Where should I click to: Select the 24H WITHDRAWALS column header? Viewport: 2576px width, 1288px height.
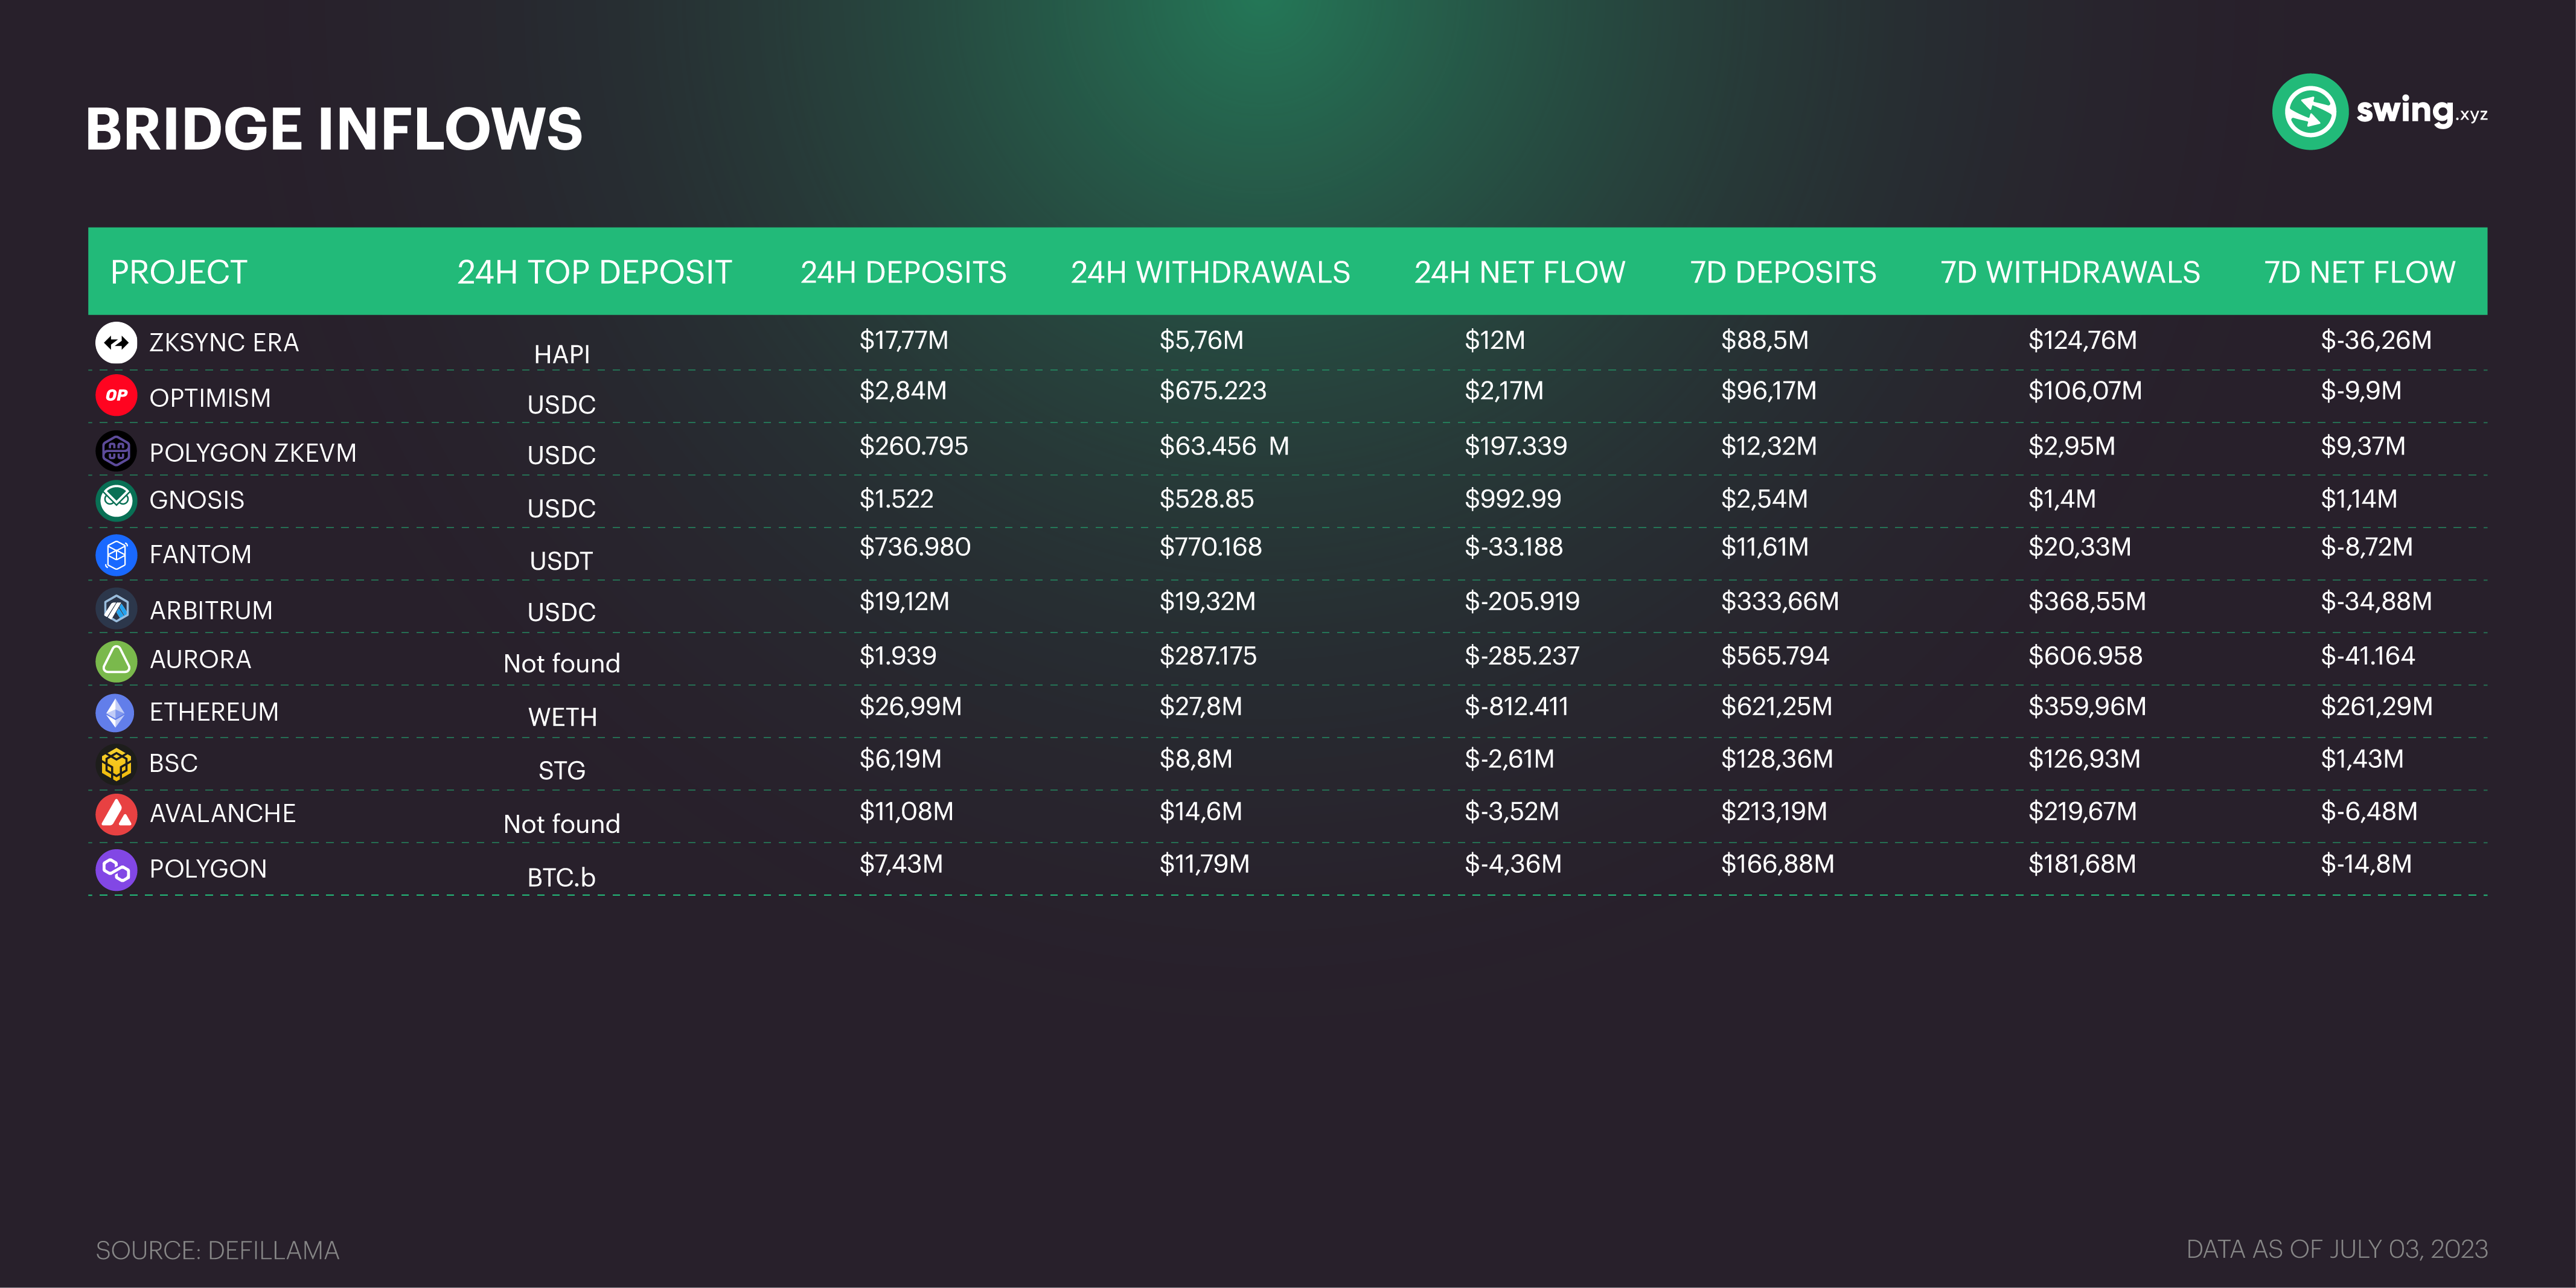[1210, 272]
